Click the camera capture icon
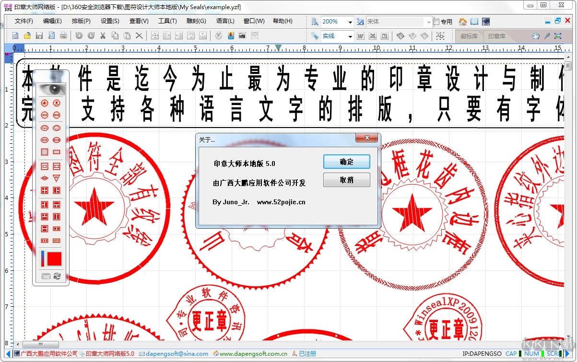The height and width of the screenshot is (362, 577). click(x=243, y=36)
